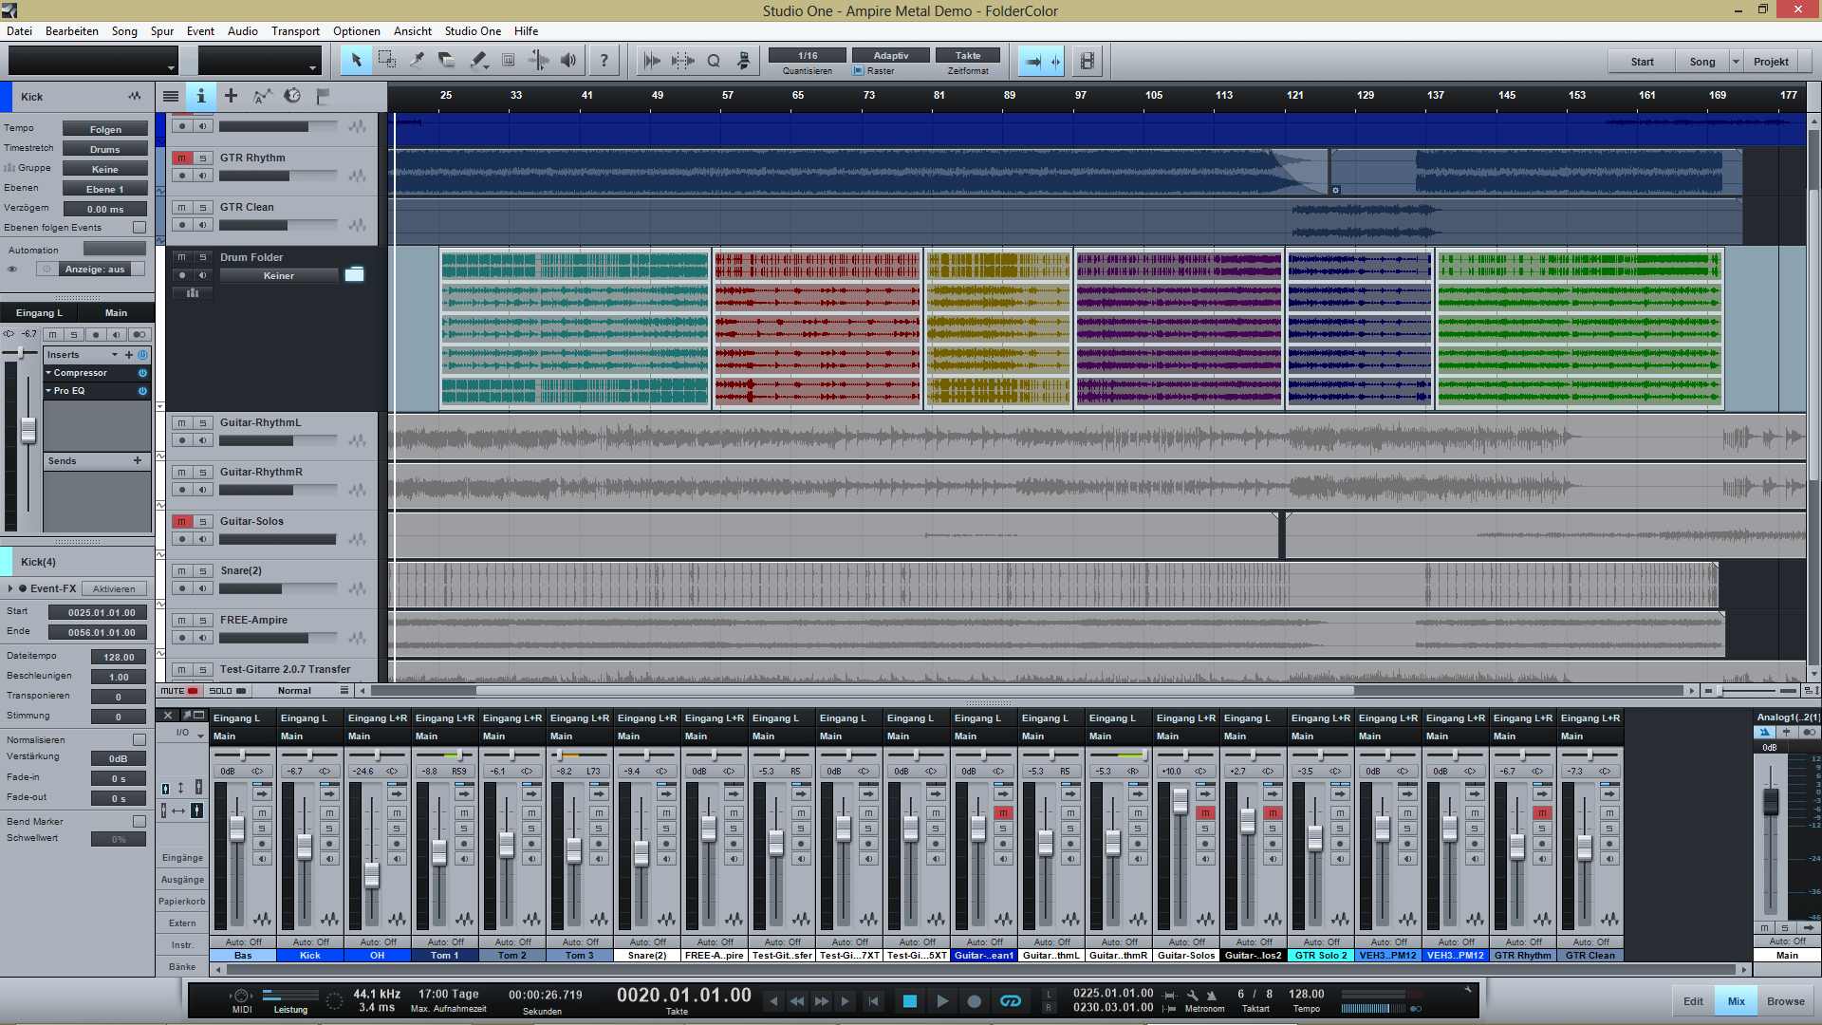Expand the Event-FX section
The height and width of the screenshot is (1025, 1822).
click(x=10, y=588)
